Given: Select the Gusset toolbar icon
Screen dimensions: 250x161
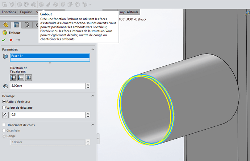Looking at the screenshot, I should 48,4.
